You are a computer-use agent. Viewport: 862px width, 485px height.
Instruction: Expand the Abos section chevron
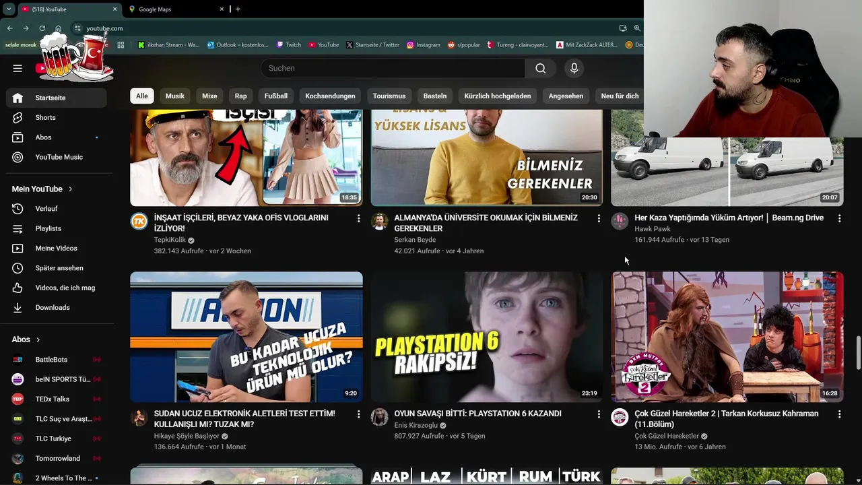click(38, 339)
